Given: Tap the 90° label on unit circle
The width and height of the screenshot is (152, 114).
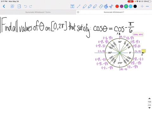Looking at the screenshot, I should (120, 42).
